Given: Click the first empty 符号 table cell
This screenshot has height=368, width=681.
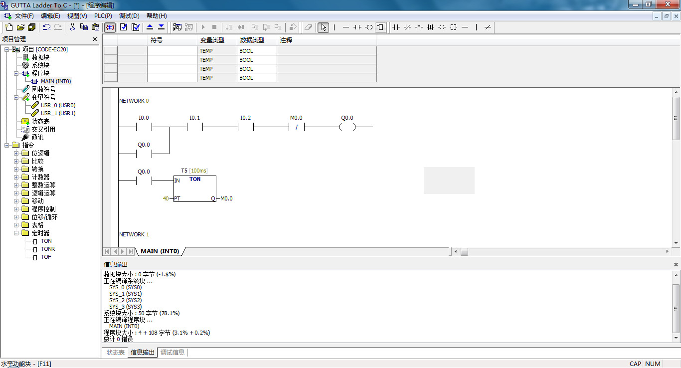Looking at the screenshot, I should point(172,50).
